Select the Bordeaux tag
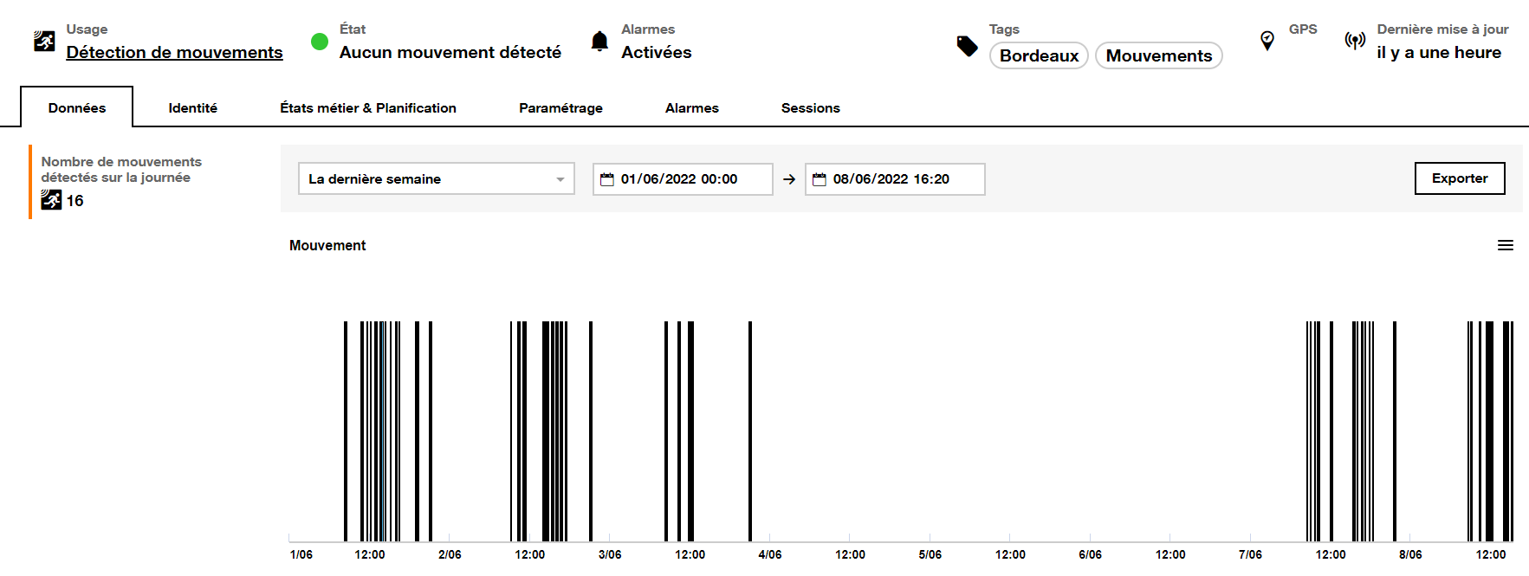The width and height of the screenshot is (1529, 576). [x=1039, y=55]
